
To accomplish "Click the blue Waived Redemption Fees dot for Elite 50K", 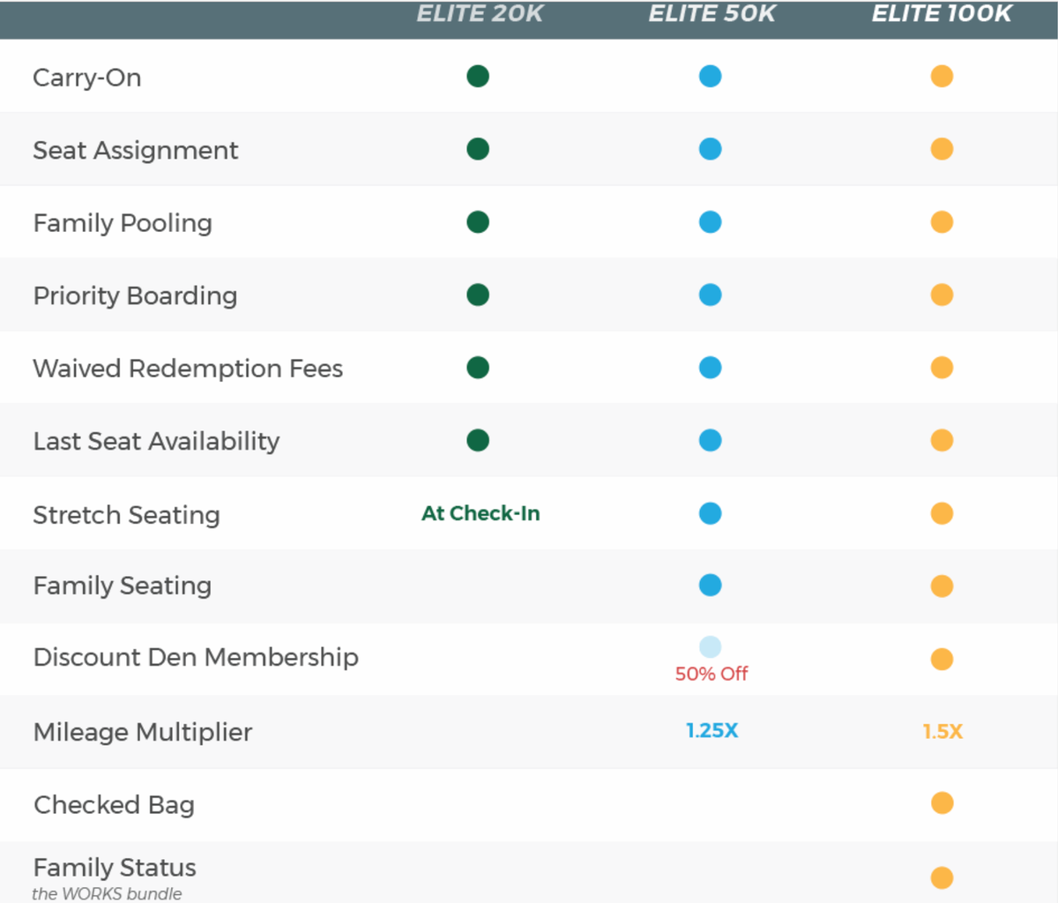I will [711, 368].
